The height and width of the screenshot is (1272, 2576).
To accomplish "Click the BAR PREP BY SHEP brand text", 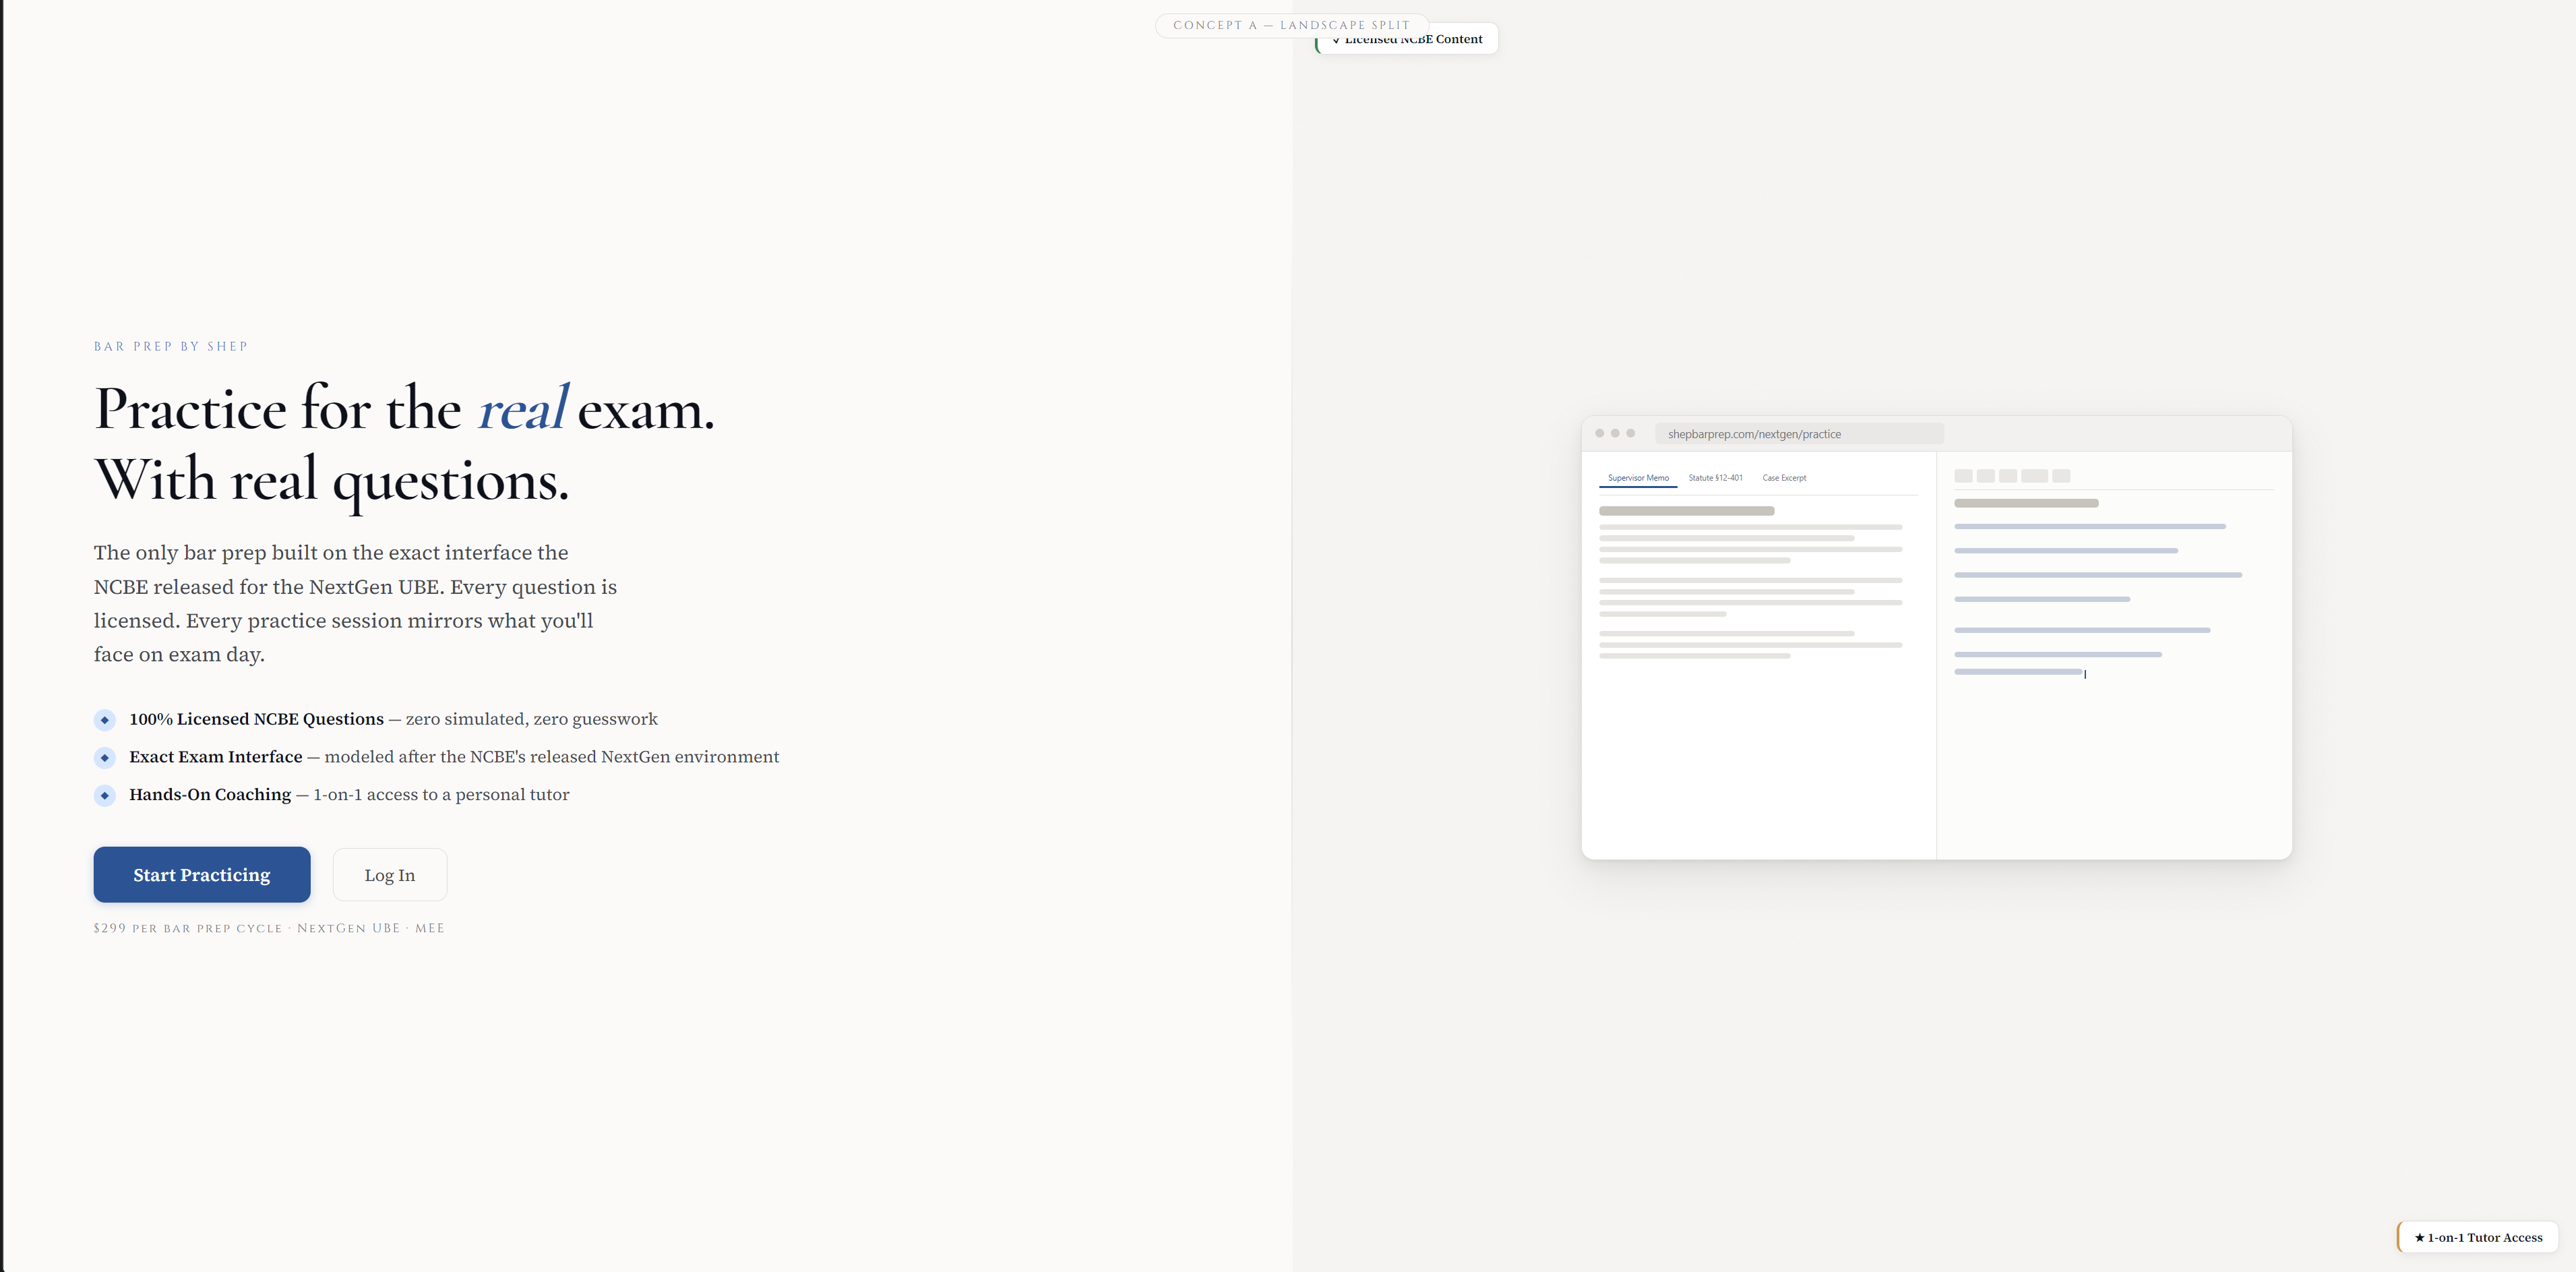I will coord(171,346).
